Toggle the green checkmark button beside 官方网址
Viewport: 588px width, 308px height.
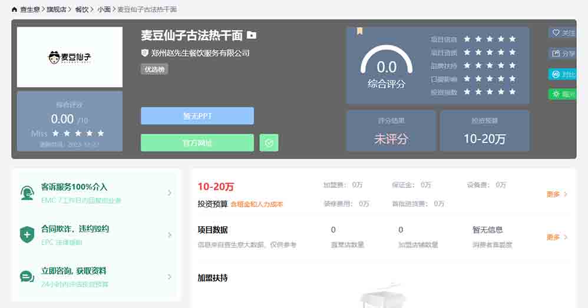[x=269, y=143]
